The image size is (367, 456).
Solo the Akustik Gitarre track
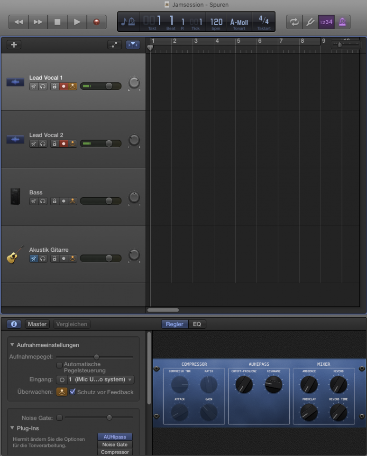(43, 258)
